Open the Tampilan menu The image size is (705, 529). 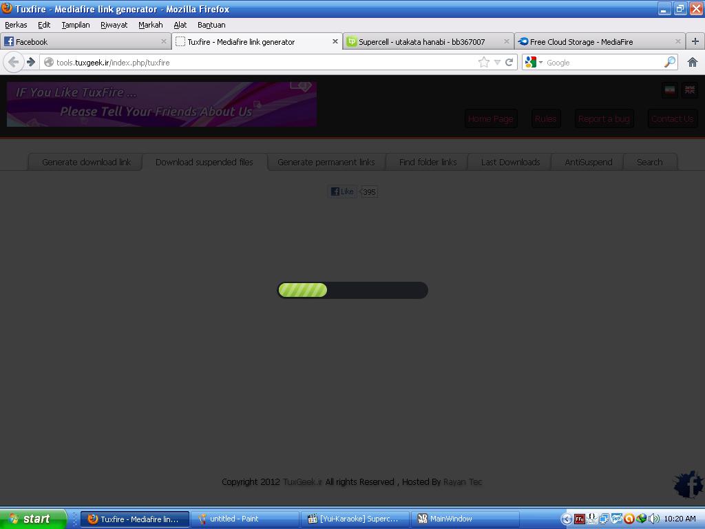[76, 25]
